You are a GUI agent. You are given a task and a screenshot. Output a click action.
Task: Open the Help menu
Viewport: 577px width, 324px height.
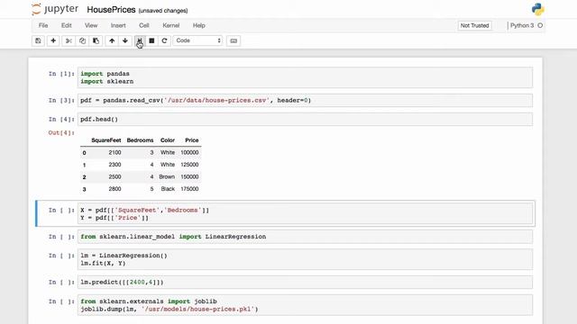pyautogui.click(x=199, y=25)
